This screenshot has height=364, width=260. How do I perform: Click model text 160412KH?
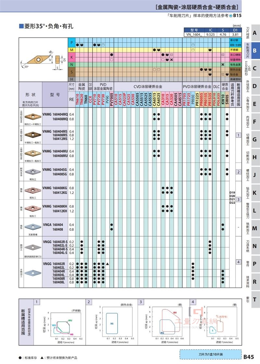coord(60,211)
